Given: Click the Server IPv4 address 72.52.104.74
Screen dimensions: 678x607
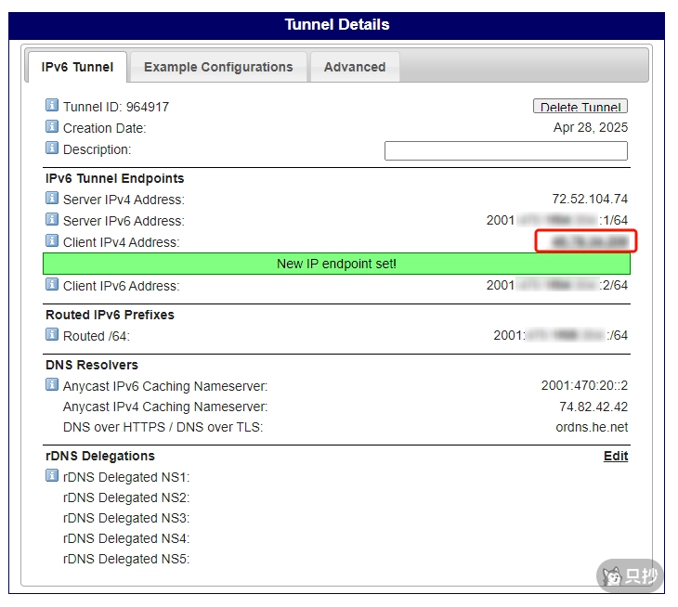Looking at the screenshot, I should [x=590, y=200].
